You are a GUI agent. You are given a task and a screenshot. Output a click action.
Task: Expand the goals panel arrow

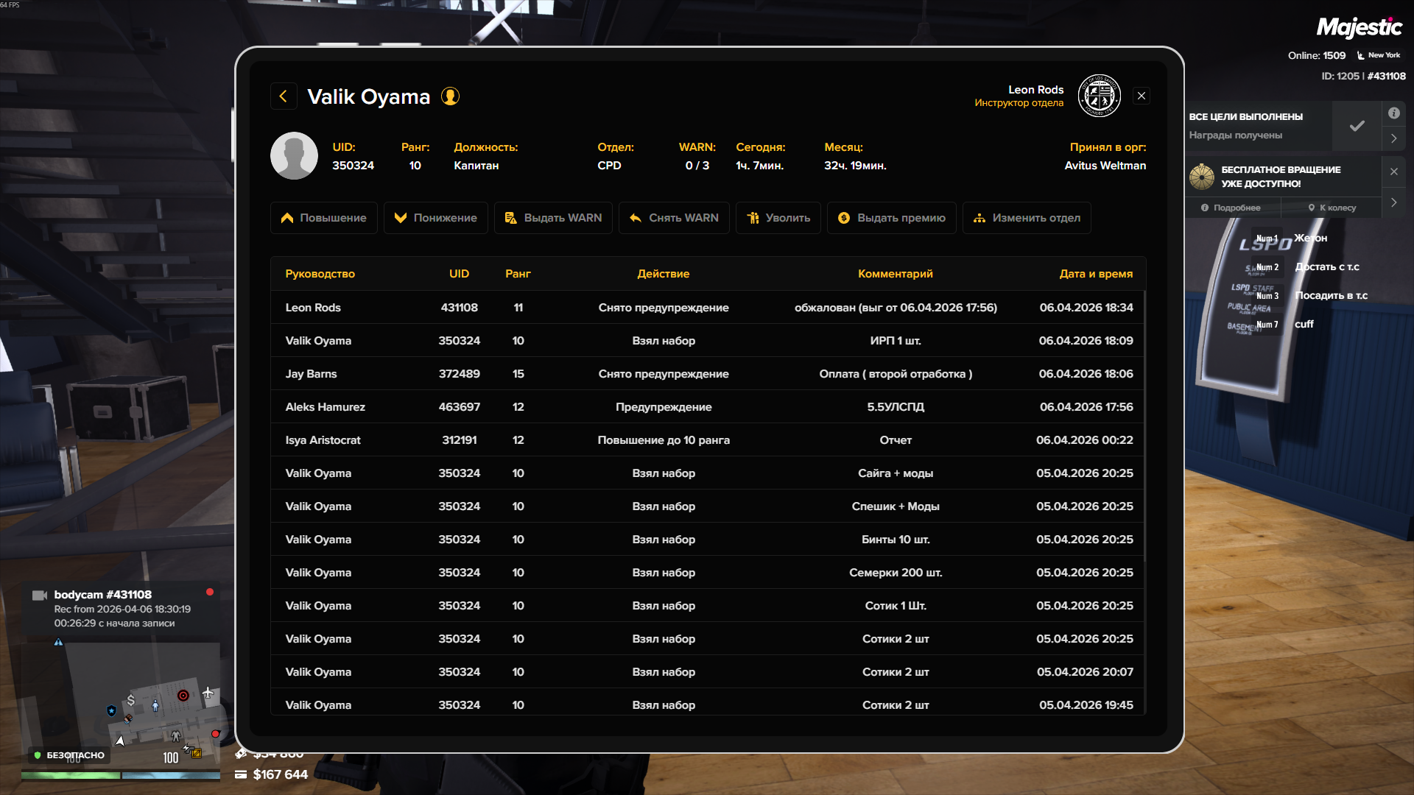coord(1393,138)
